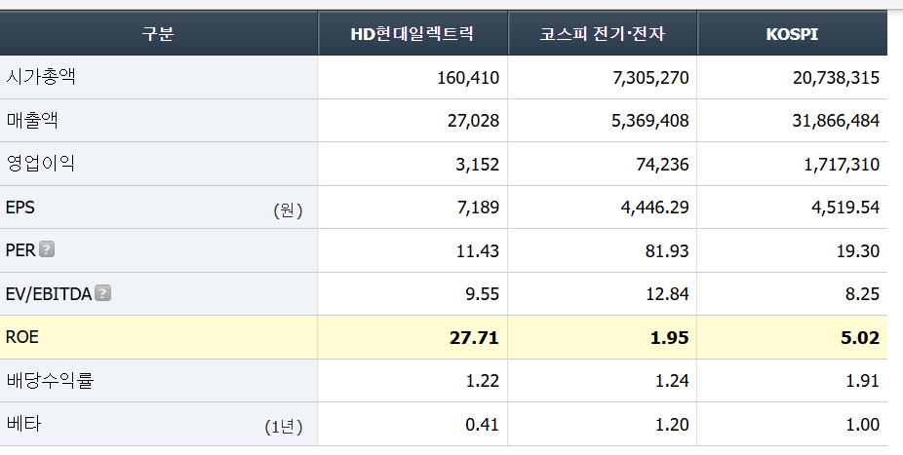Viewport: 903px width, 455px height.
Task: Click the (1년) period label
Action: pyautogui.click(x=284, y=426)
